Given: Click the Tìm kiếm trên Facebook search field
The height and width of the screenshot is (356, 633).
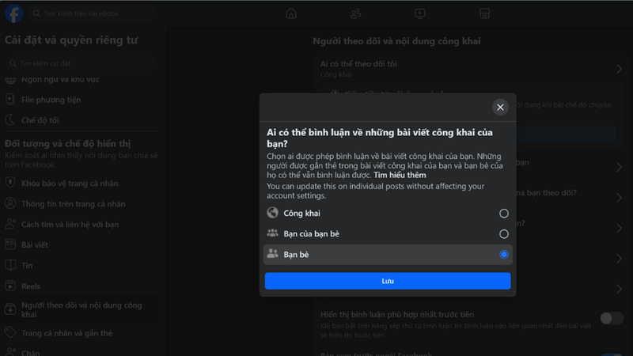Looking at the screenshot, I should [x=93, y=13].
